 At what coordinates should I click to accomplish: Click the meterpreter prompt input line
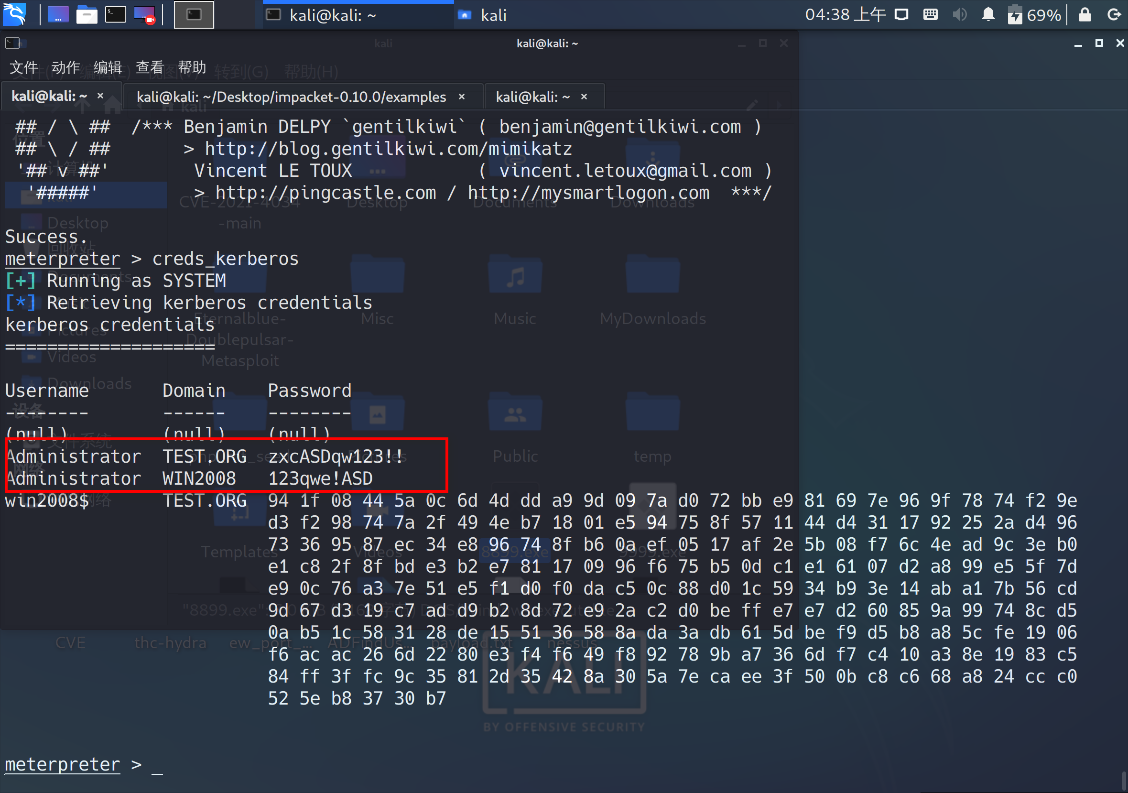tap(157, 765)
